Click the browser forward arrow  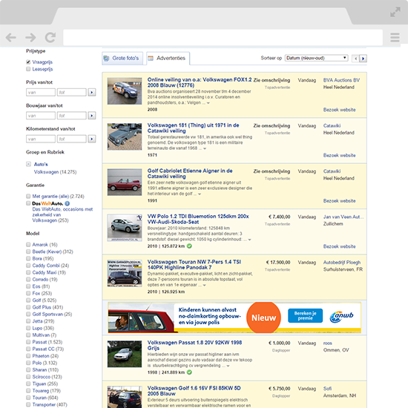tap(30, 38)
